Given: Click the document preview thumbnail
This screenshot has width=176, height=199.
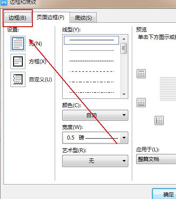Looking at the screenshot, I should pyautogui.click(x=168, y=89).
